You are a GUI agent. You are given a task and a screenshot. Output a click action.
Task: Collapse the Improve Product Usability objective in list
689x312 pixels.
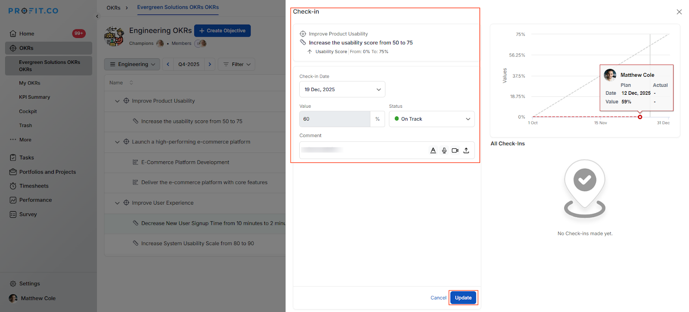(117, 101)
